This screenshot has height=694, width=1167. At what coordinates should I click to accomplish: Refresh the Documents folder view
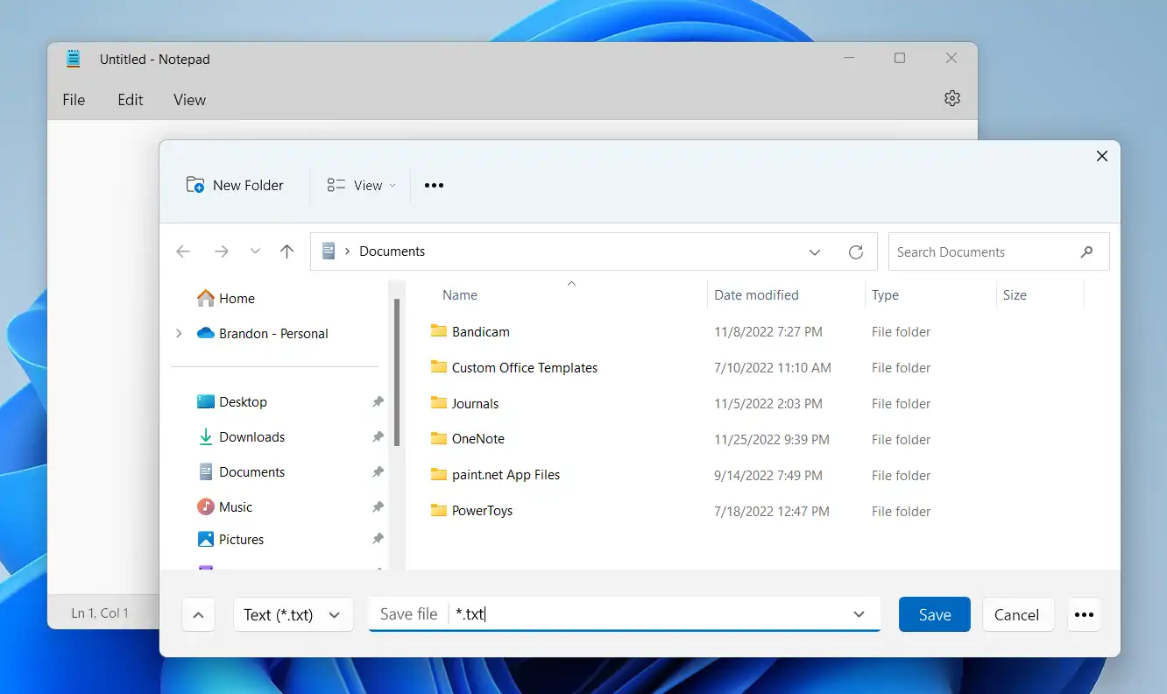pos(856,251)
